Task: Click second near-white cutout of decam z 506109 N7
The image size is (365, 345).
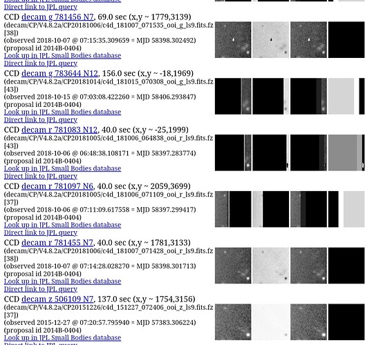Action: click(271, 322)
